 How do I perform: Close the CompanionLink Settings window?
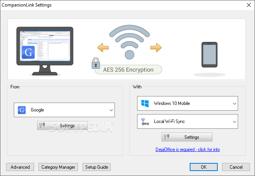[x=249, y=5]
